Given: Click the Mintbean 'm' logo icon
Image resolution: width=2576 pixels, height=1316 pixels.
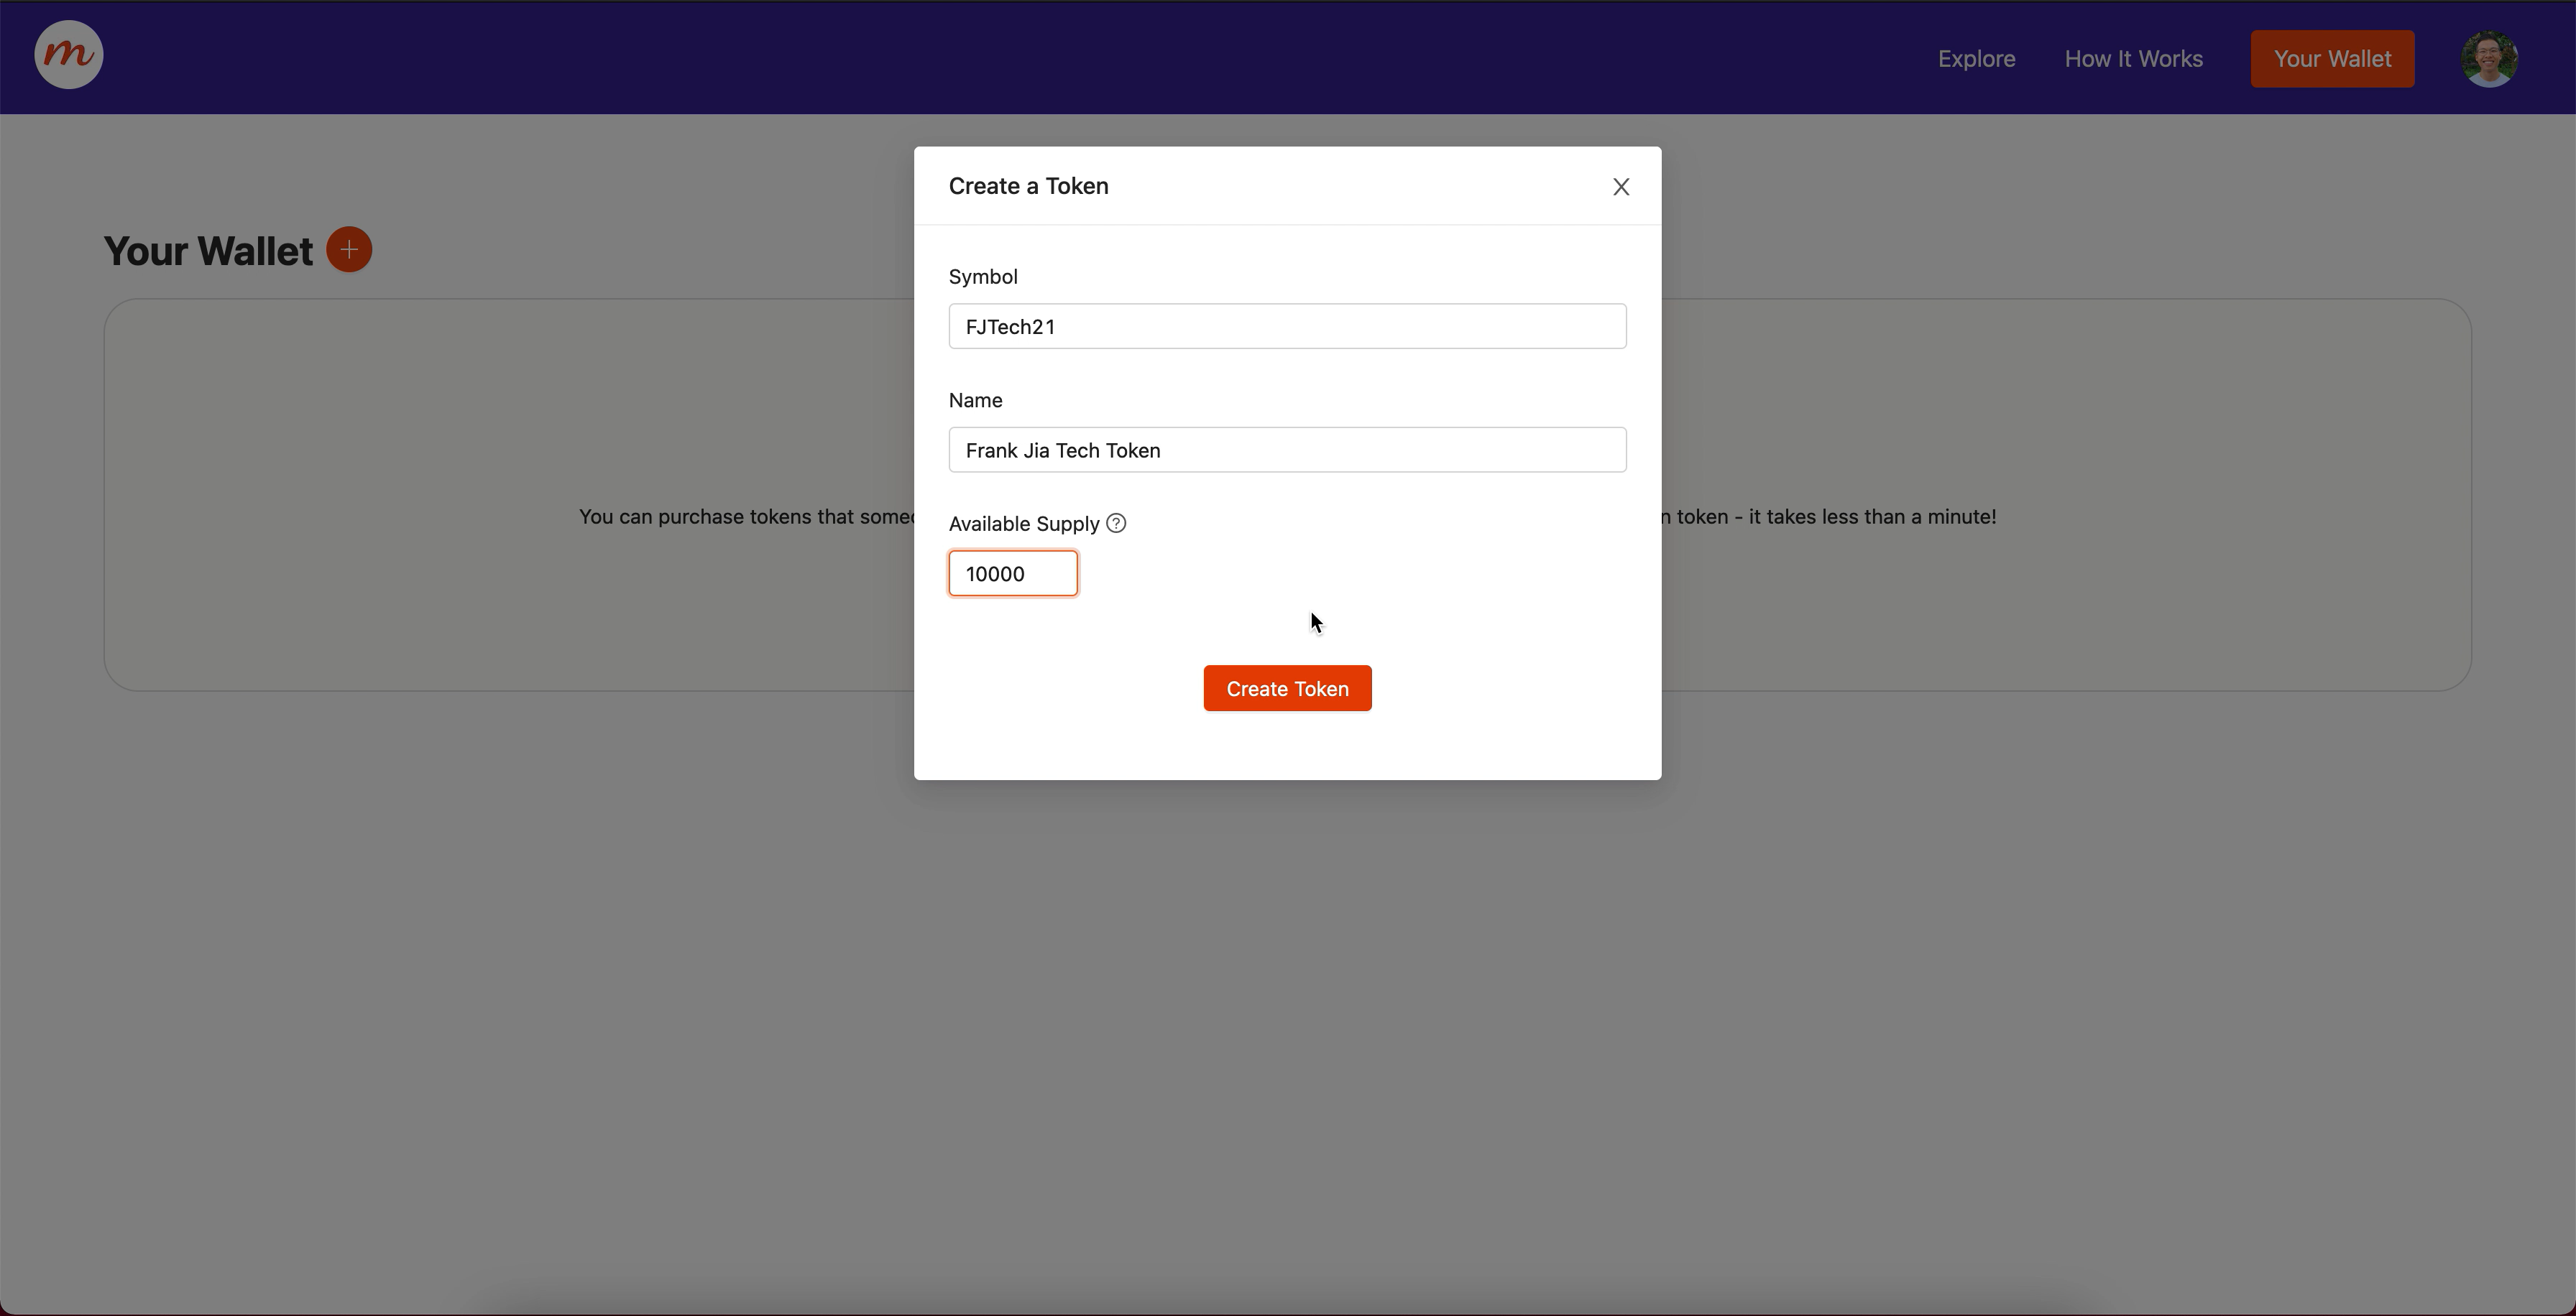Looking at the screenshot, I should click(x=68, y=55).
